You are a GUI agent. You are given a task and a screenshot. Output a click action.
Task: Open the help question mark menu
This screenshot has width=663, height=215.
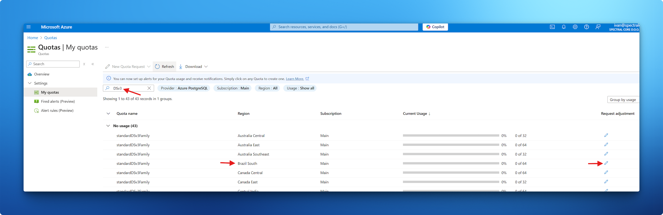pos(586,27)
